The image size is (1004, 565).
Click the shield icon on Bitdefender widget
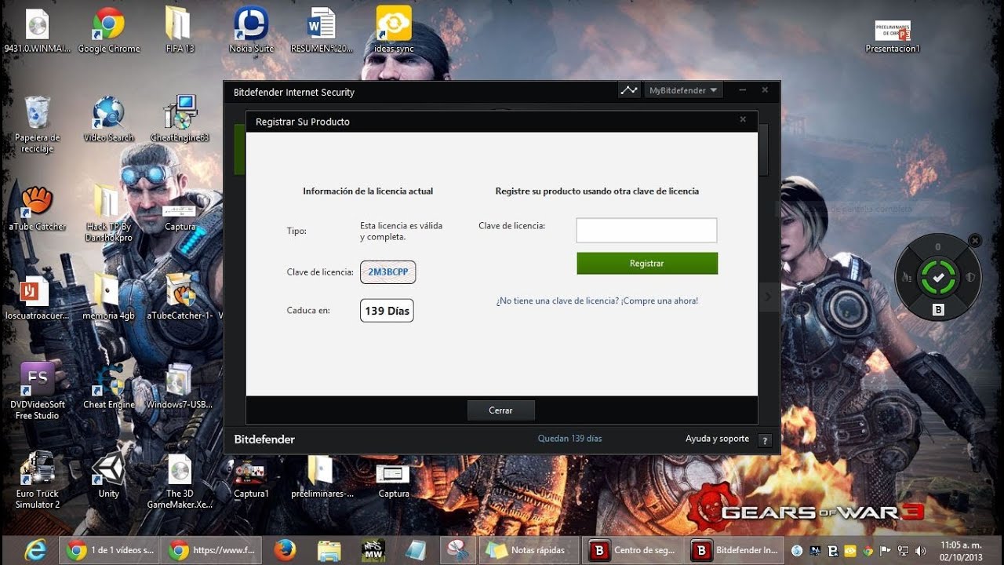tap(969, 276)
